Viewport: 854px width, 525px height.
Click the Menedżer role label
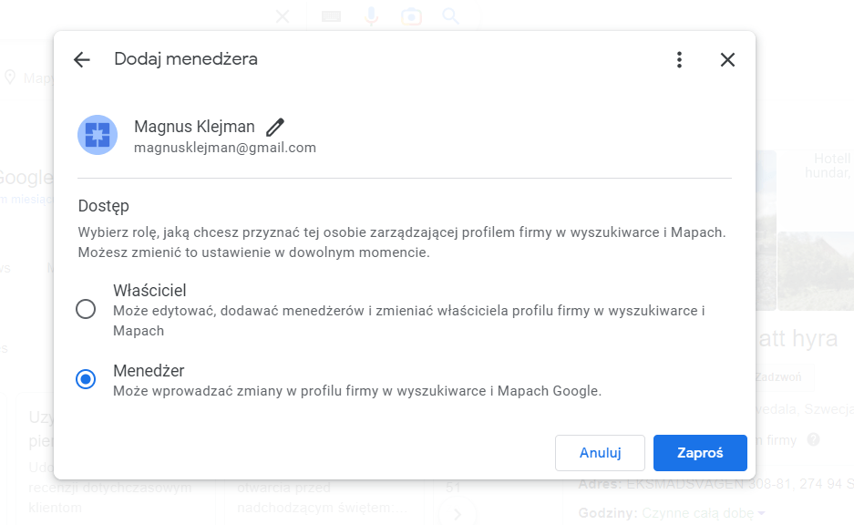point(149,370)
